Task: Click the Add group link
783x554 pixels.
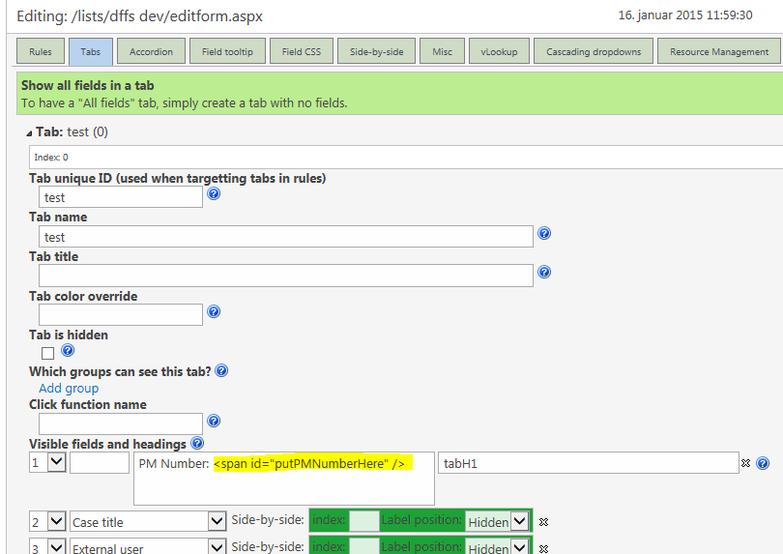Action: click(x=69, y=388)
